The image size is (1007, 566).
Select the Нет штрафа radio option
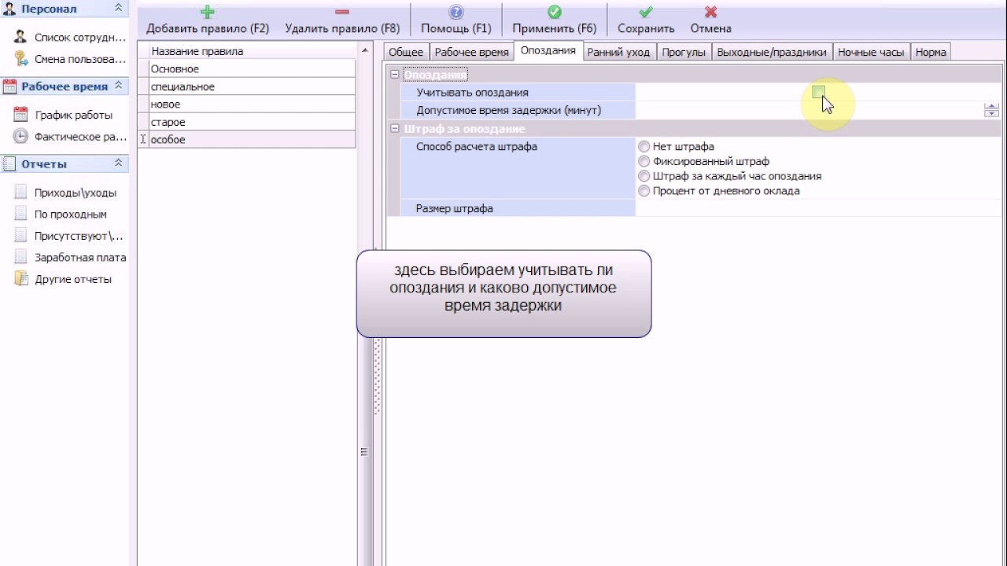click(644, 147)
